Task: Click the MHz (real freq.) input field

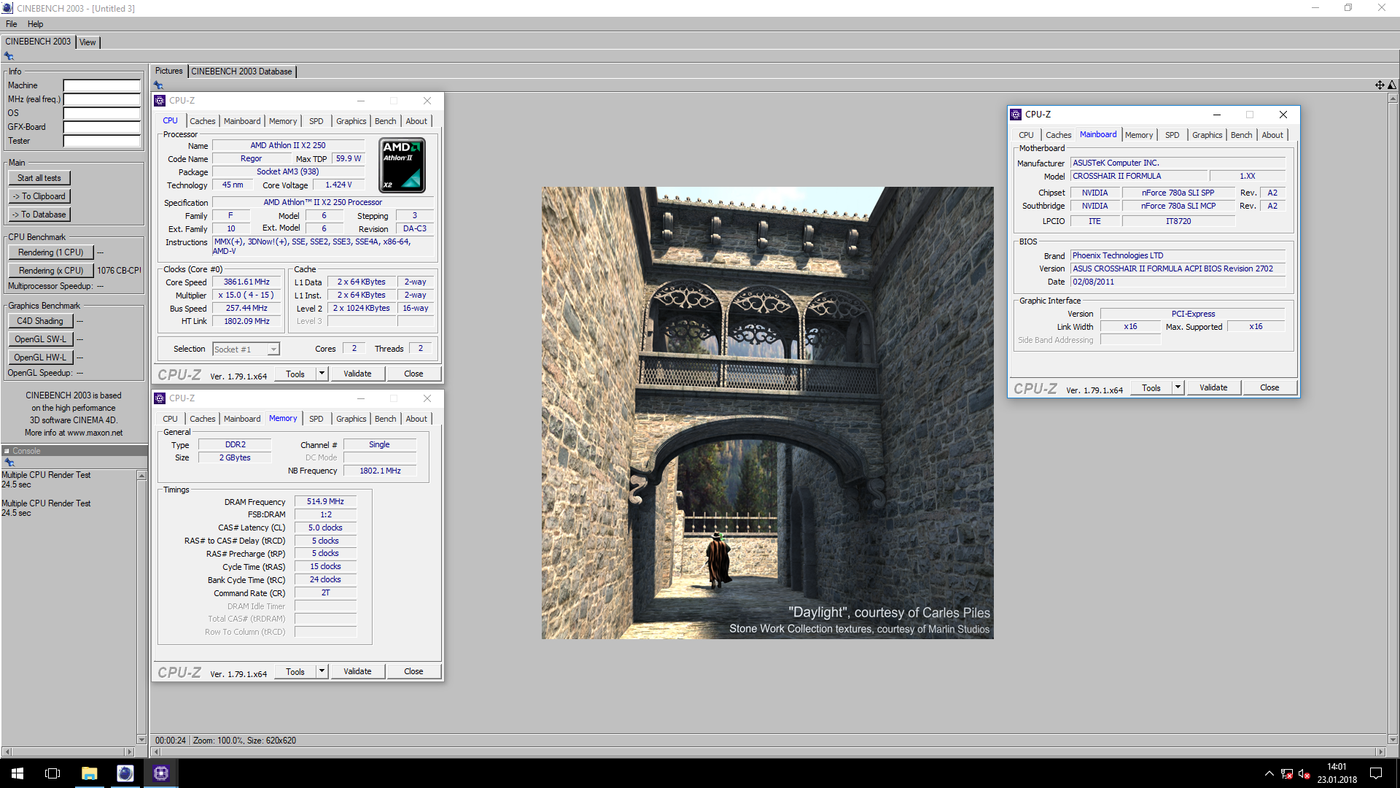Action: pos(102,99)
